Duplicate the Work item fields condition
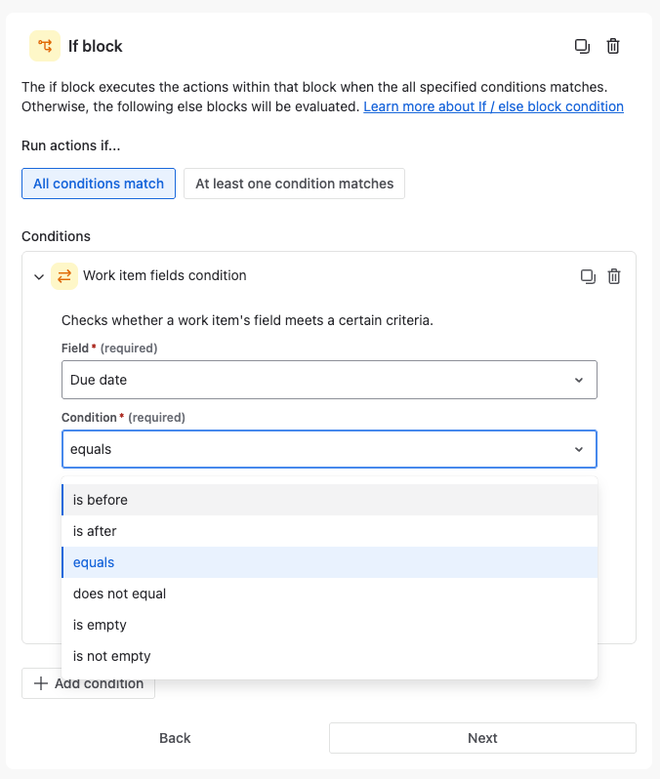 588,276
